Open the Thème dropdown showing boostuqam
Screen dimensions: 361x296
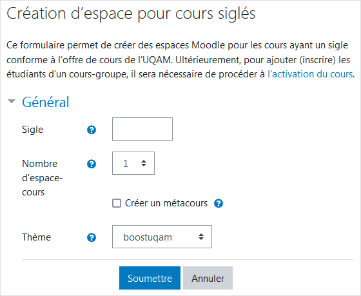click(x=162, y=237)
